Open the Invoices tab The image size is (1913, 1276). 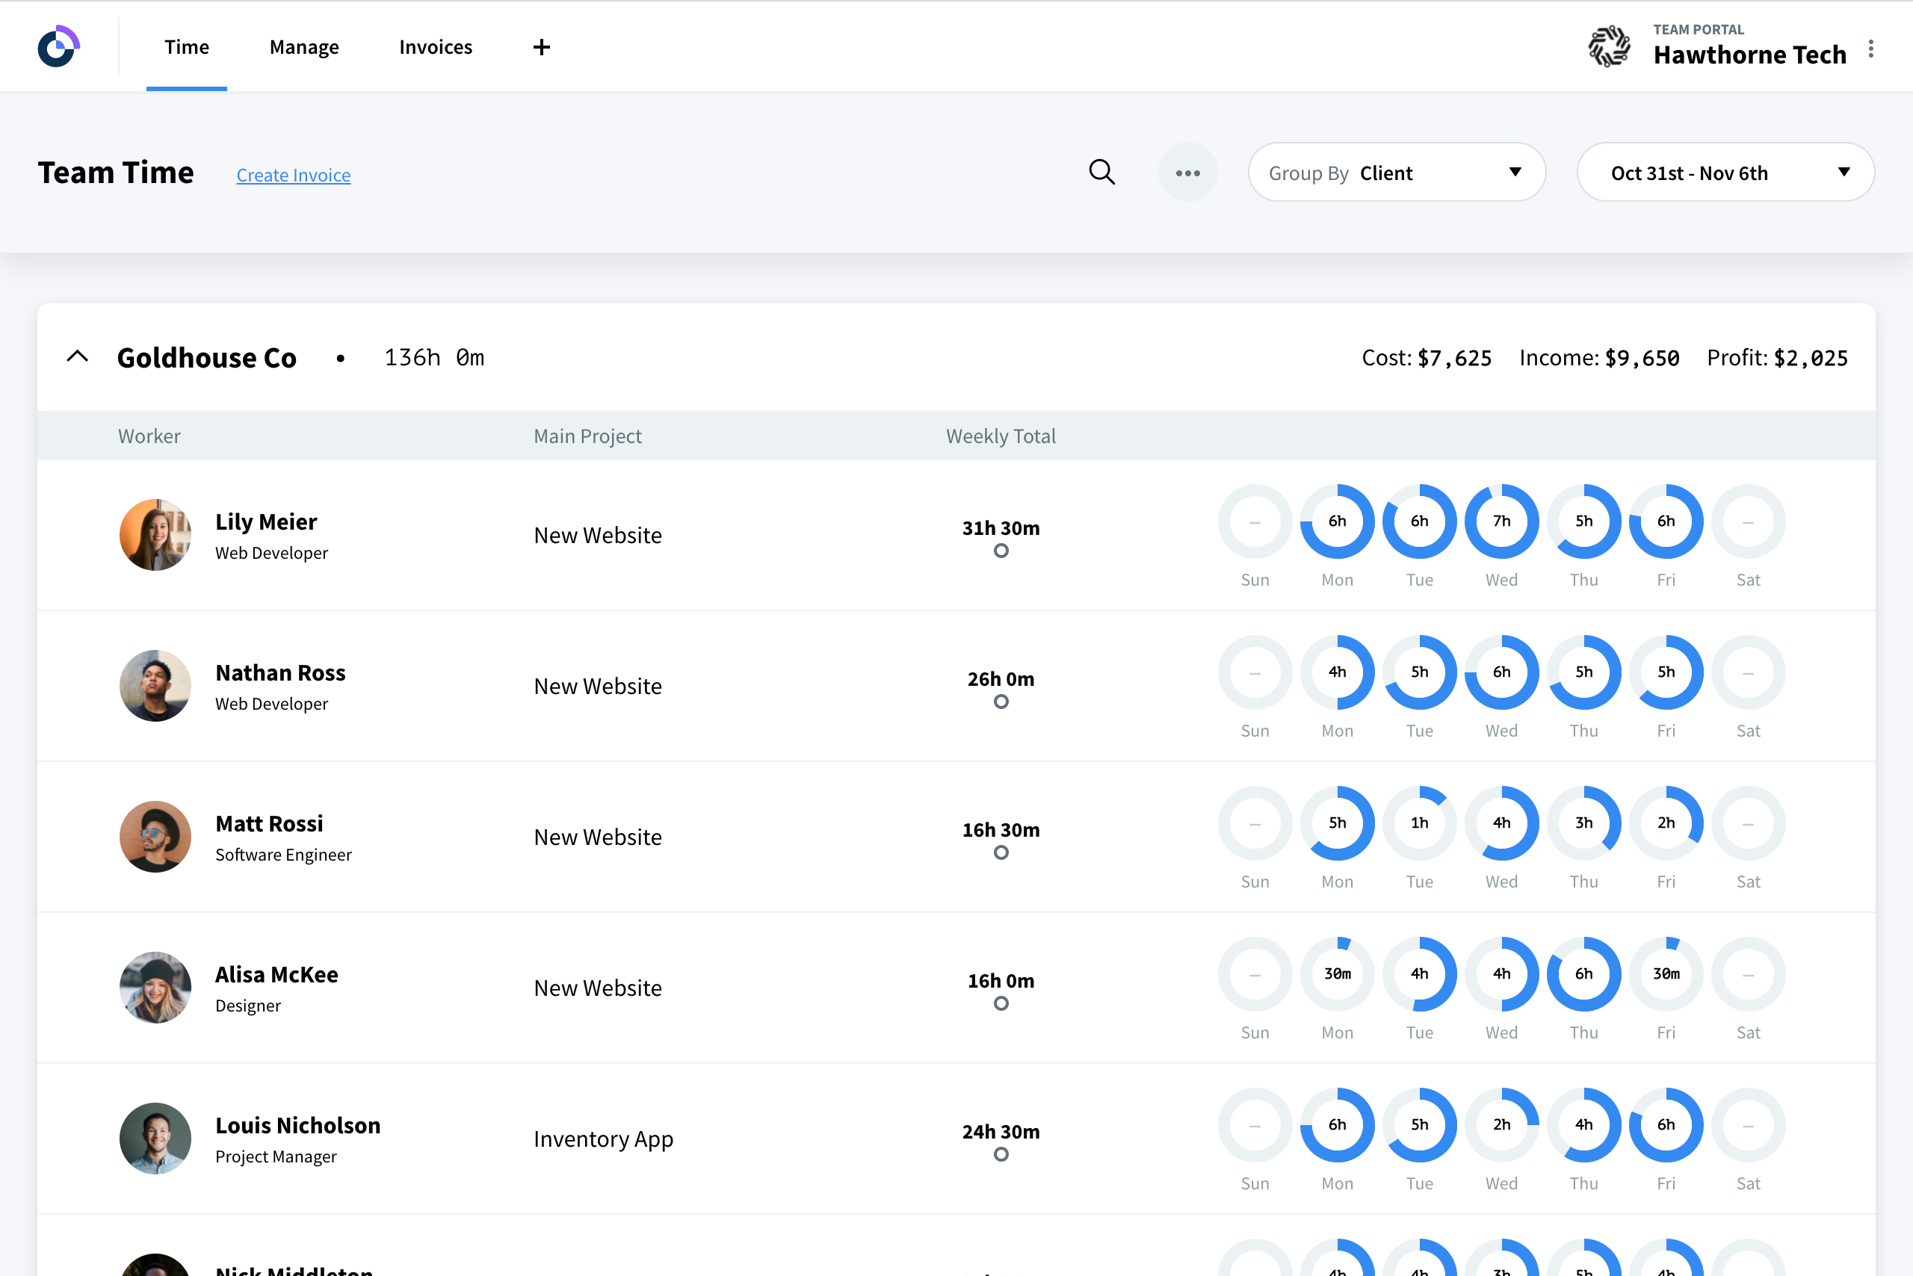[x=436, y=46]
